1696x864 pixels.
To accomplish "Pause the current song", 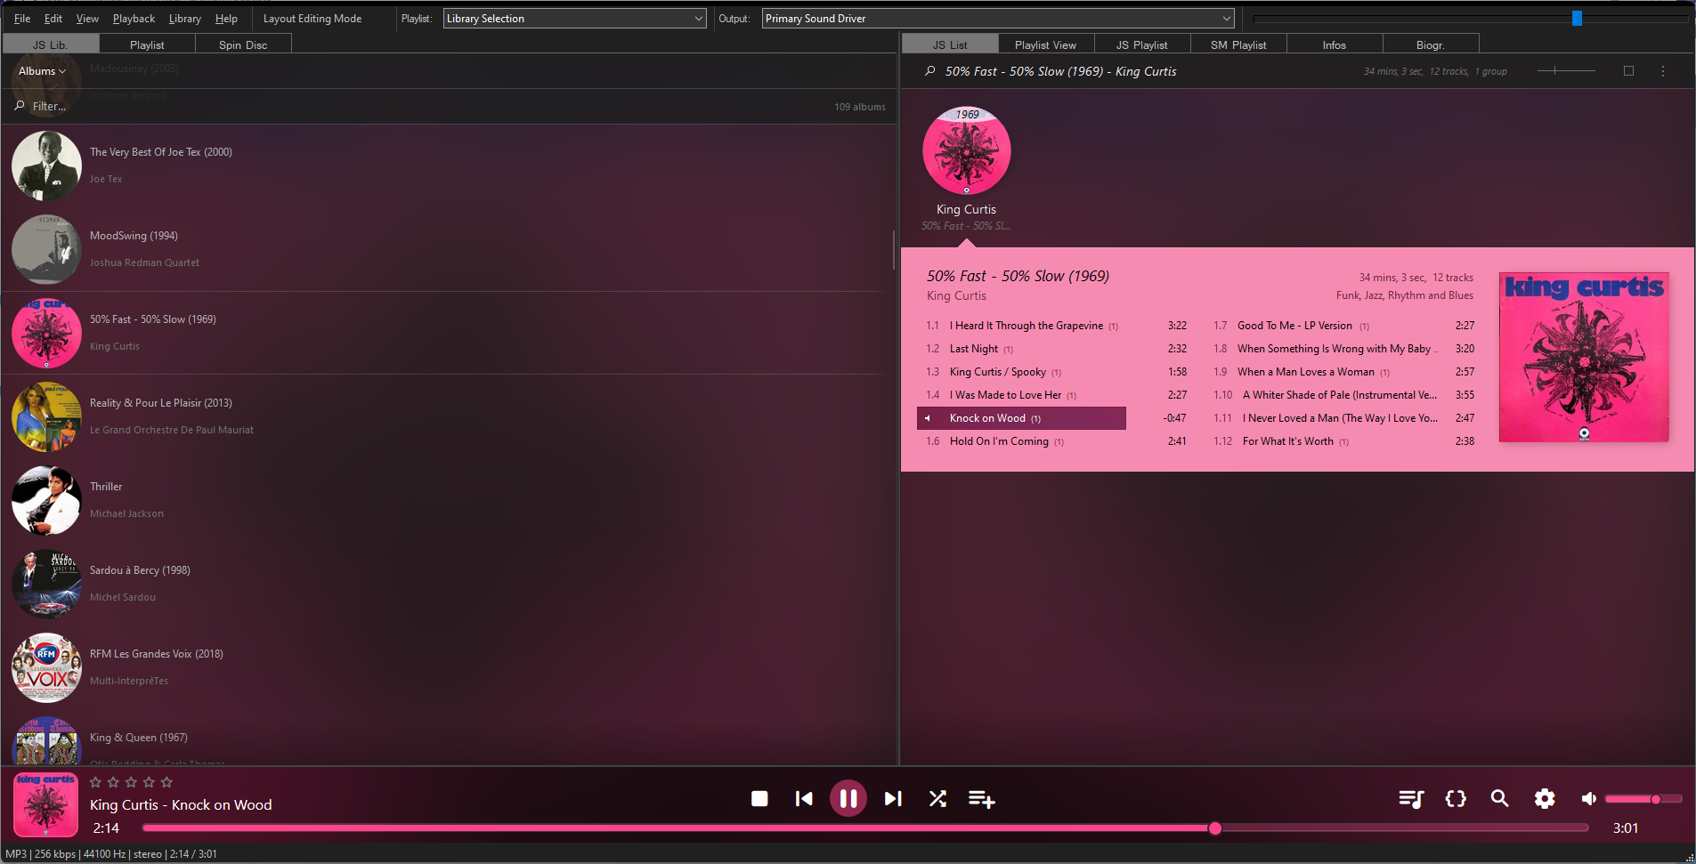I will click(848, 799).
